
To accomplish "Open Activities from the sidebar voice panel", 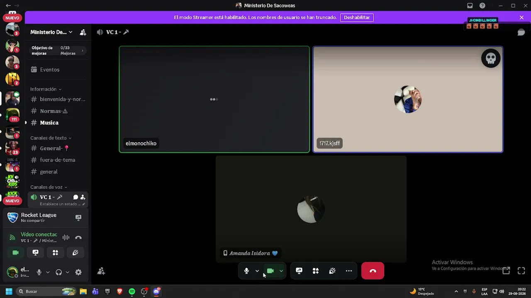I will 55,252.
